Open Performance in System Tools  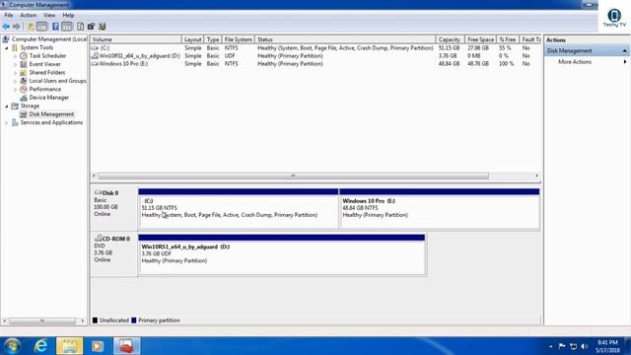click(x=45, y=90)
